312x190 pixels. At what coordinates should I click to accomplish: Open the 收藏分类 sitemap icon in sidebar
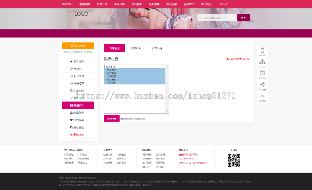[71, 113]
